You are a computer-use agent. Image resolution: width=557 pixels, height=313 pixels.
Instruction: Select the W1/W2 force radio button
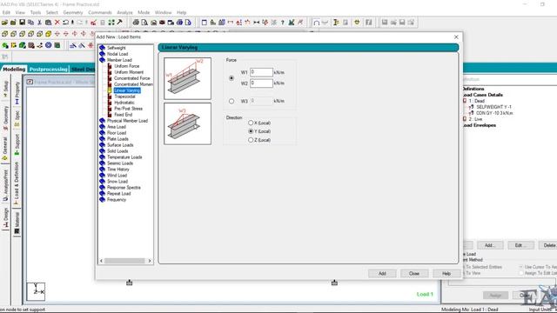pyautogui.click(x=232, y=77)
